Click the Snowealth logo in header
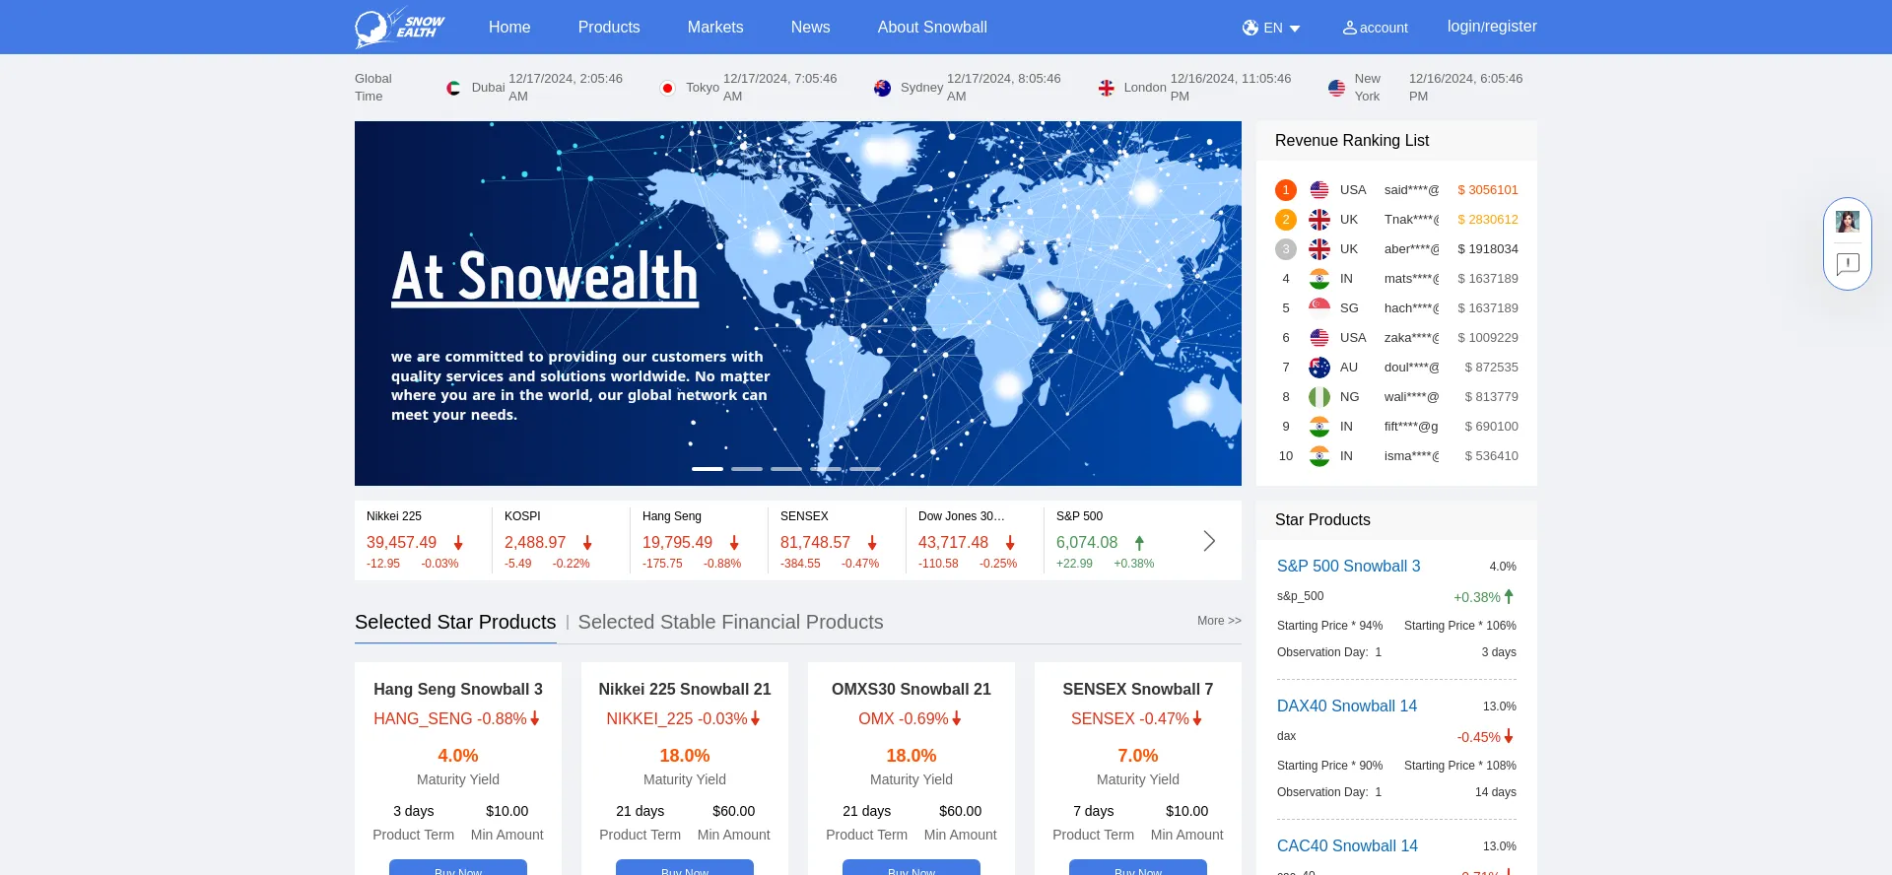Screen dimensions: 1892x875 point(399,28)
